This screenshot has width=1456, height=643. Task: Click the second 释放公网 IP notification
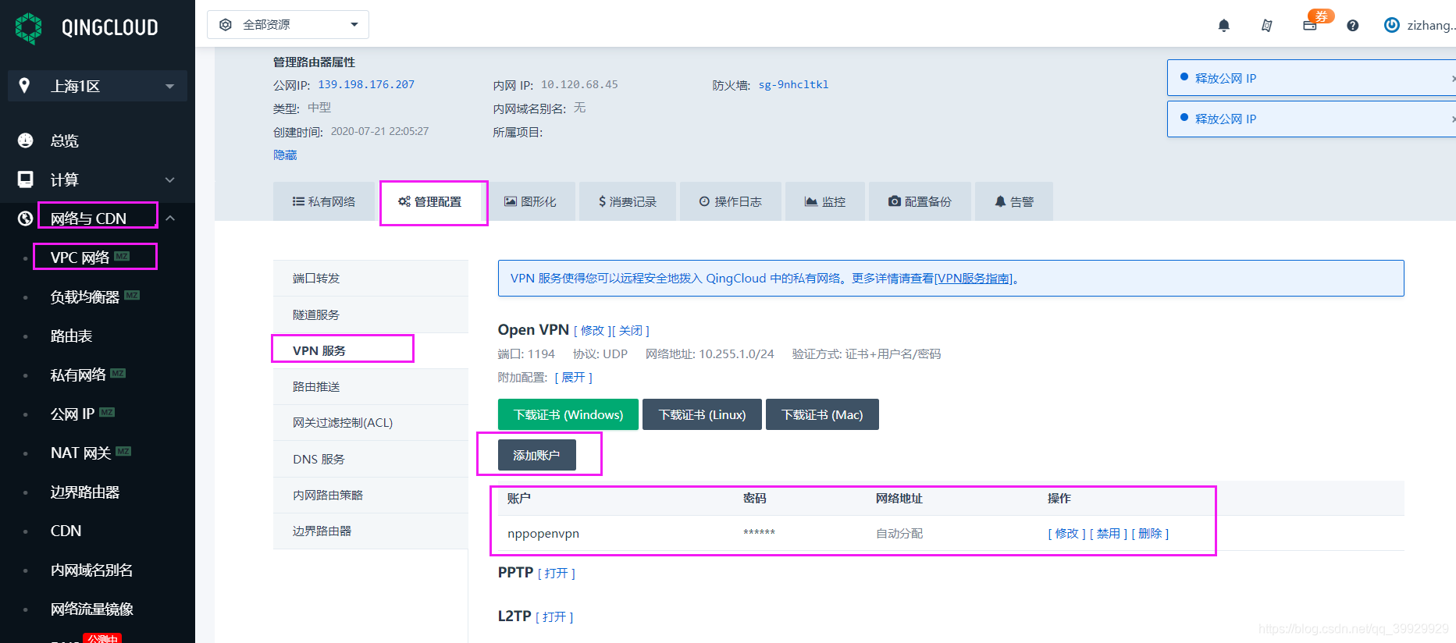pyautogui.click(x=1312, y=119)
